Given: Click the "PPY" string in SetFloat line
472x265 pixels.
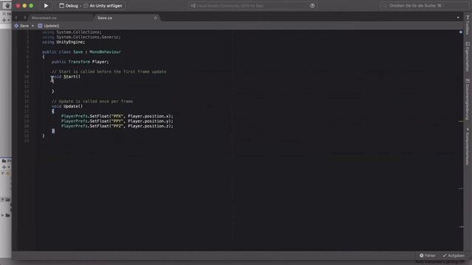Looking at the screenshot, I should coord(117,121).
